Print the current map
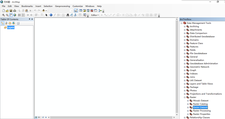Image resolution: width=225 pixels, height=119 pixels. tap(14, 11)
